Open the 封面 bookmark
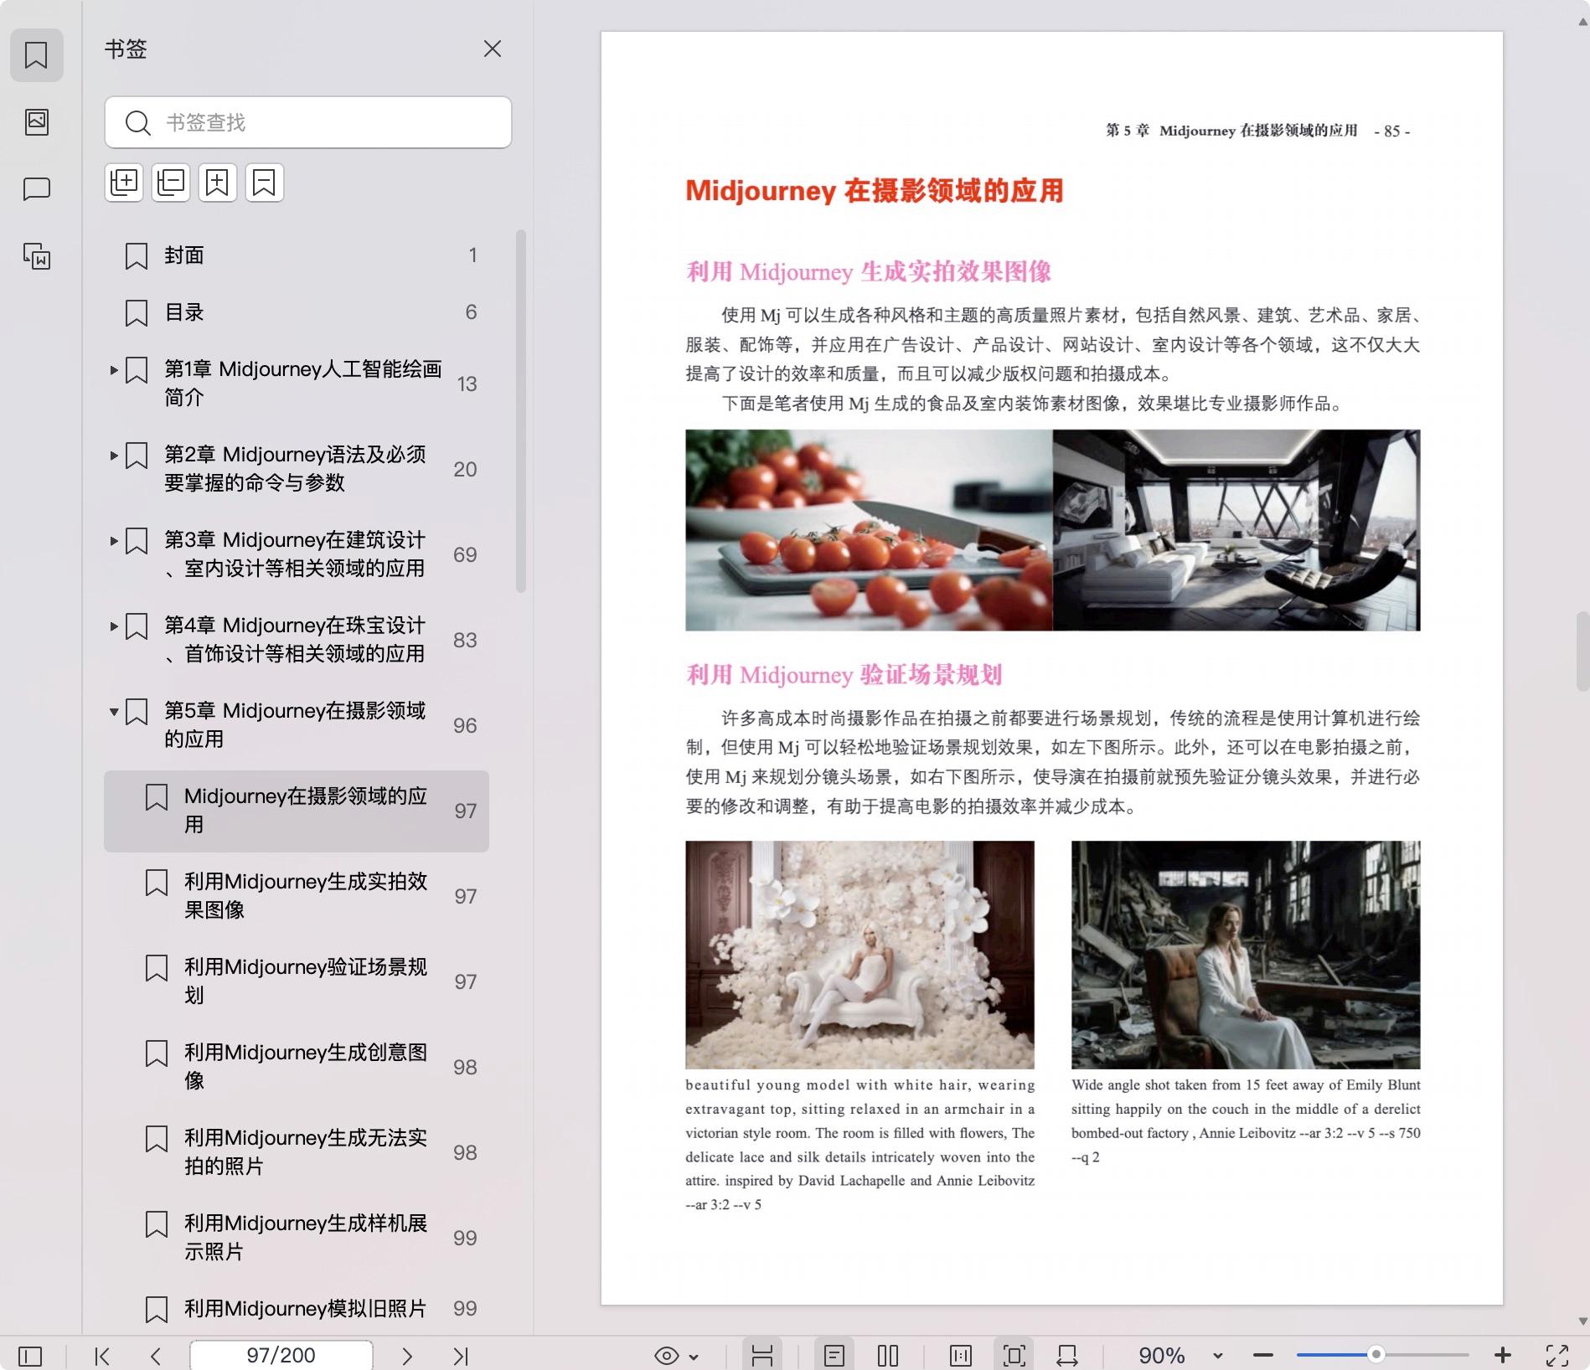The image size is (1590, 1370). 297,255
